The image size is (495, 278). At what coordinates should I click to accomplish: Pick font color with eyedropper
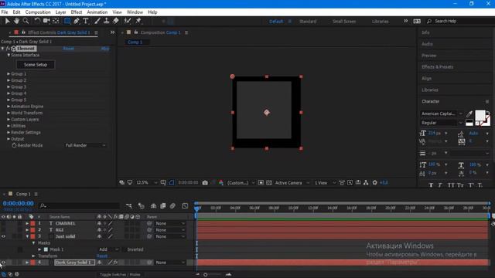coord(469,114)
